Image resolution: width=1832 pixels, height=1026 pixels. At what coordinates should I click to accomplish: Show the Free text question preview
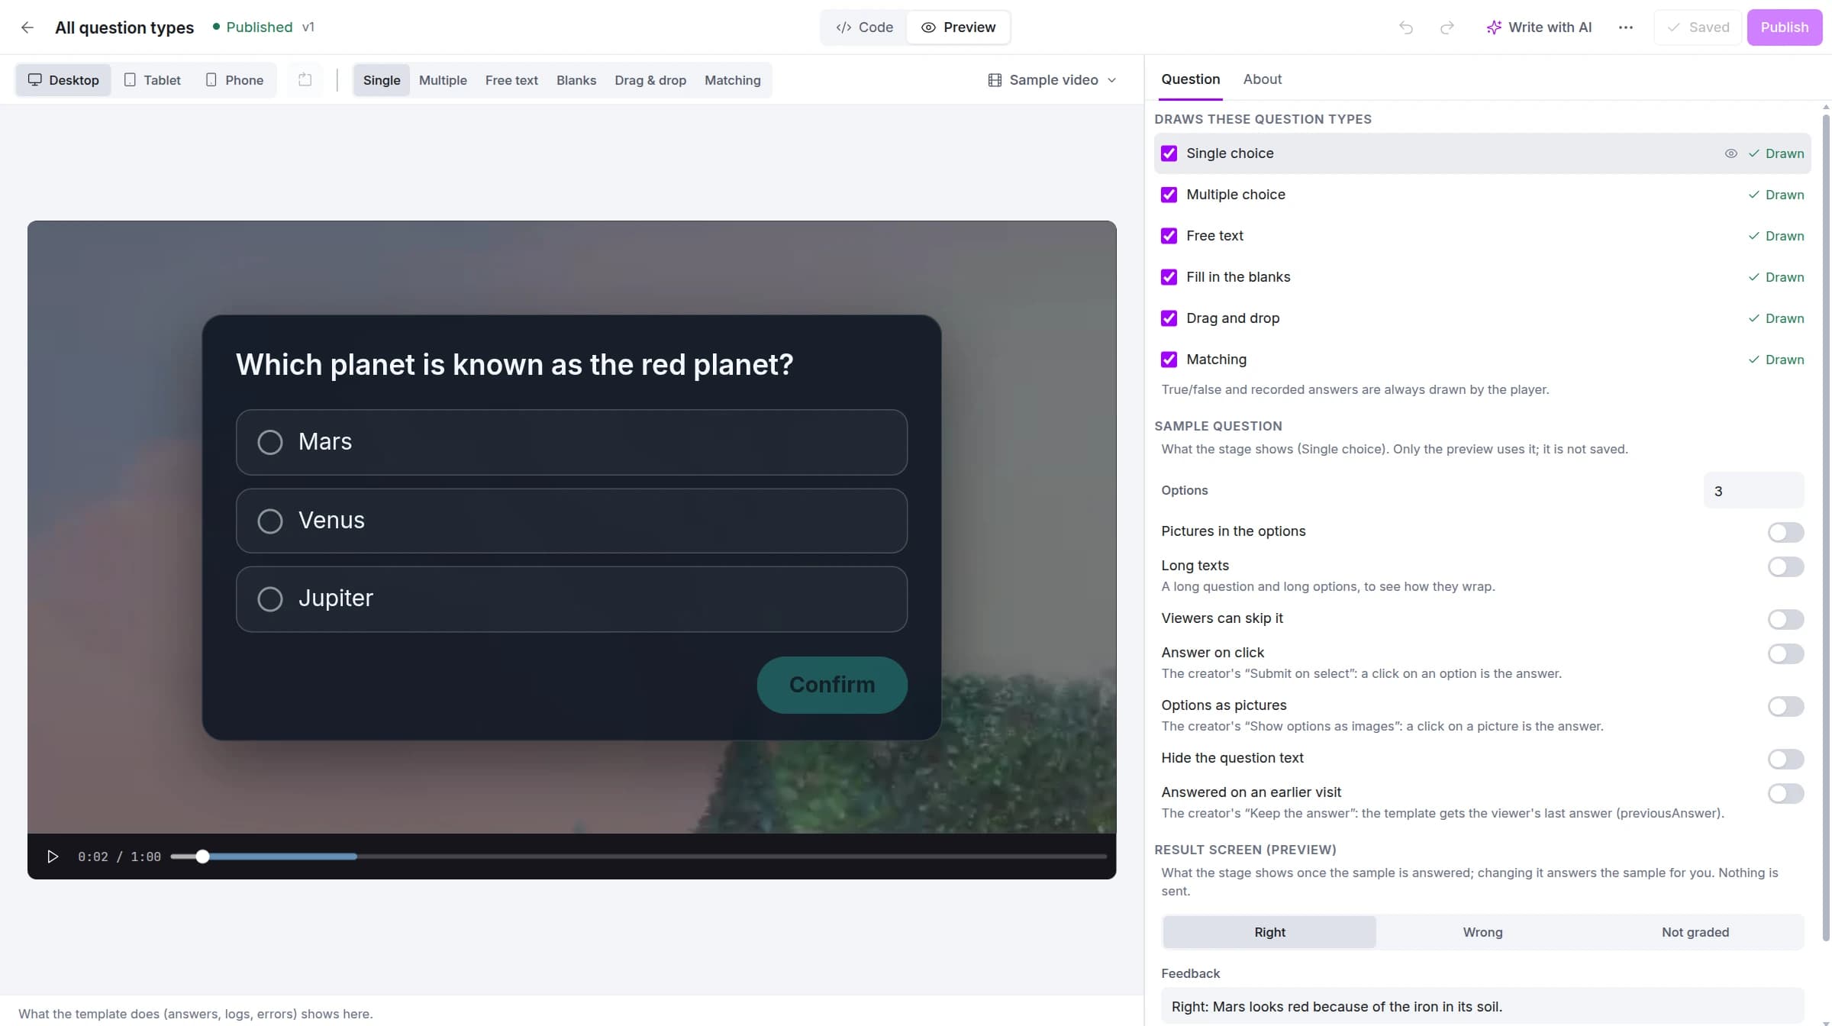pos(511,80)
